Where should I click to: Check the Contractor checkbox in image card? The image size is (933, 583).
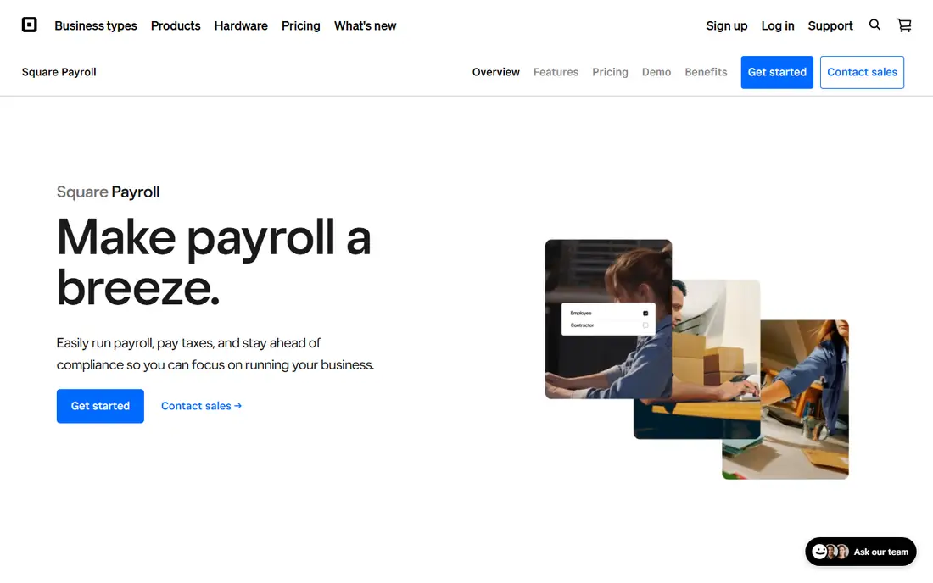[x=645, y=325]
